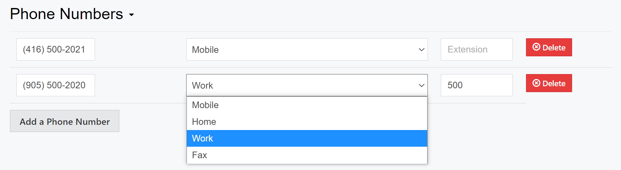The width and height of the screenshot is (621, 170).
Task: Click the circle-x icon on second Delete button
Action: coord(536,83)
